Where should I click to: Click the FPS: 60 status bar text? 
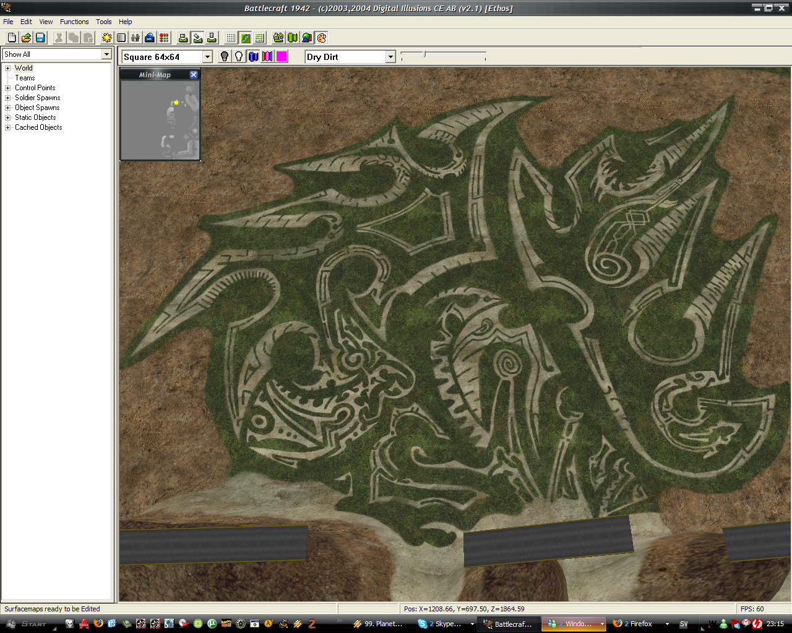pos(752,609)
